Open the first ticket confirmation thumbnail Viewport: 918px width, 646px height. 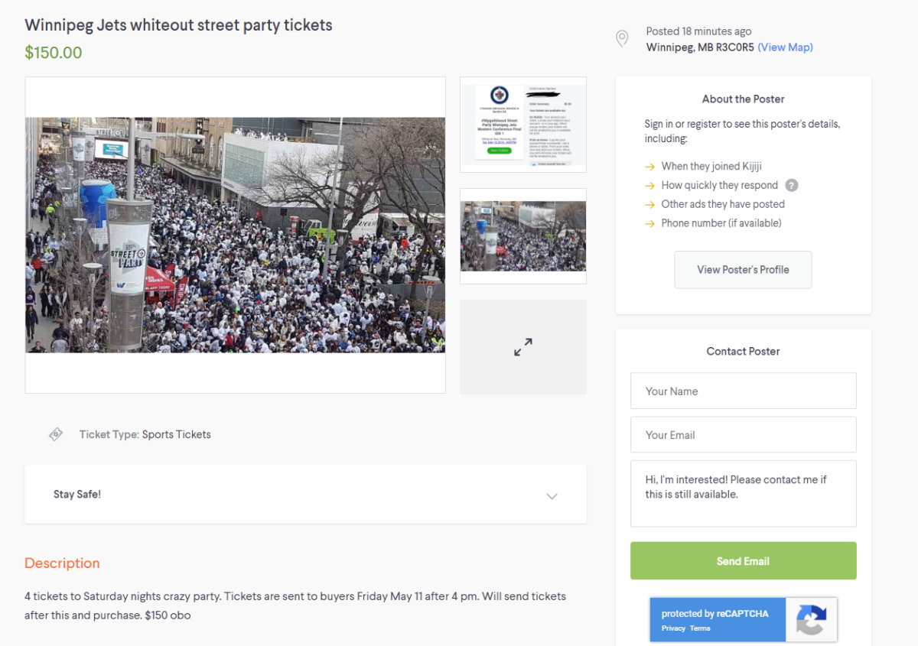(522, 124)
